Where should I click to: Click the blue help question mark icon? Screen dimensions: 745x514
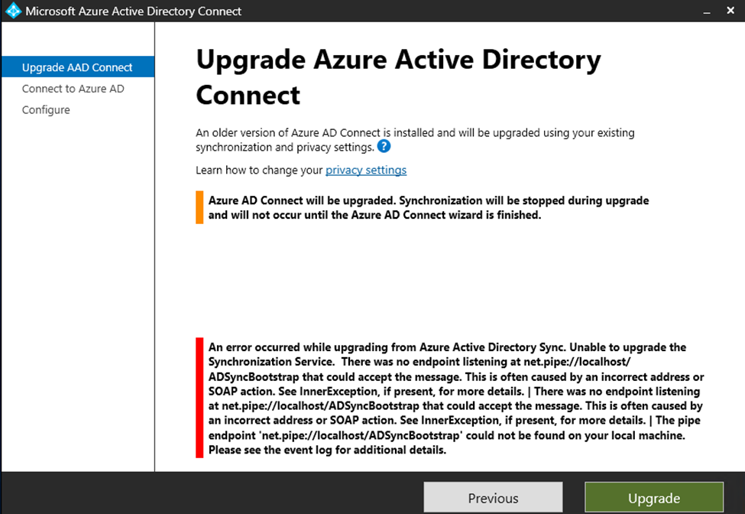(384, 146)
